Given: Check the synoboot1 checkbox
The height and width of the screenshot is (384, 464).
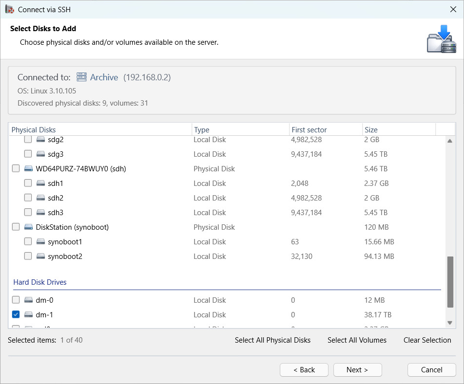Looking at the screenshot, I should coord(28,241).
